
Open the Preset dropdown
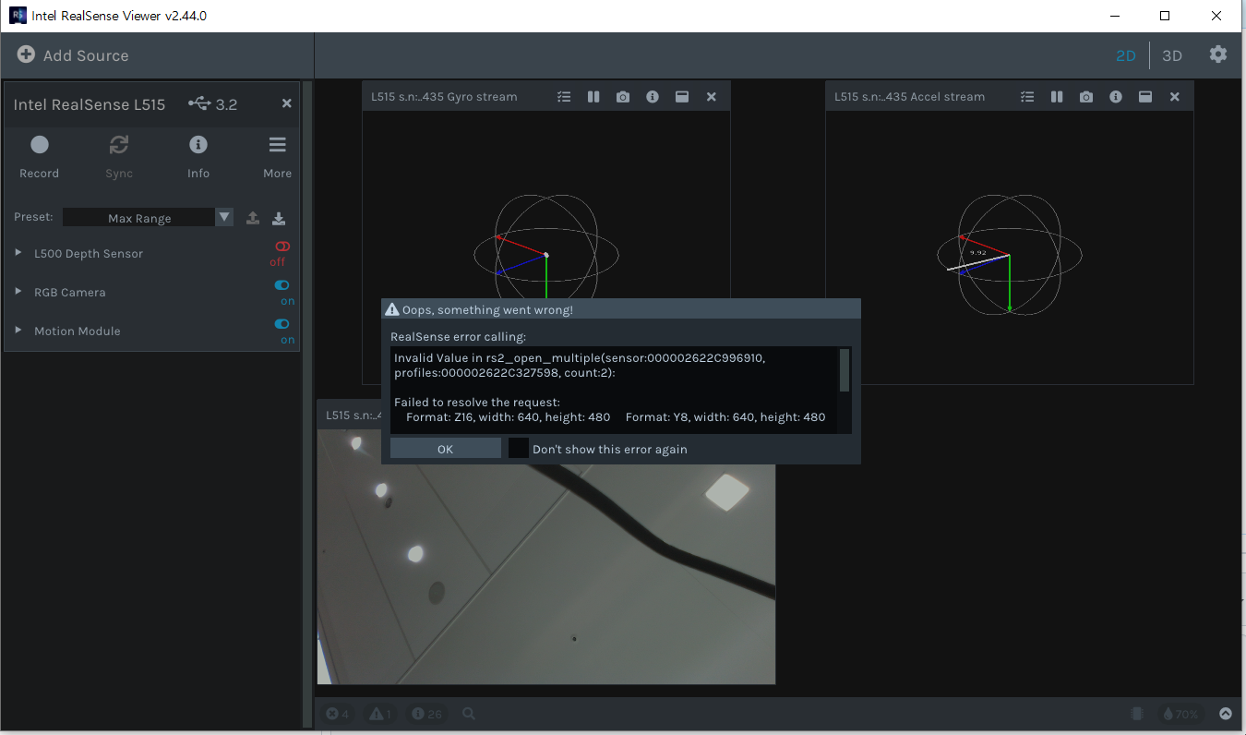click(x=223, y=217)
